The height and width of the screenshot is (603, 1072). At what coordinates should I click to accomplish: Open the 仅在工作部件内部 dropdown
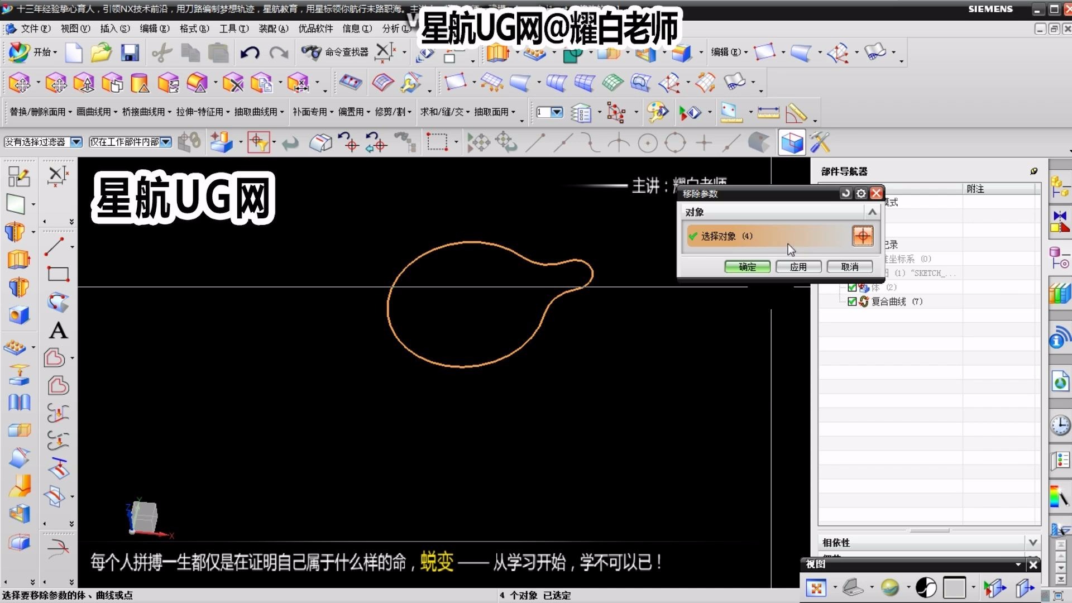[x=166, y=142]
